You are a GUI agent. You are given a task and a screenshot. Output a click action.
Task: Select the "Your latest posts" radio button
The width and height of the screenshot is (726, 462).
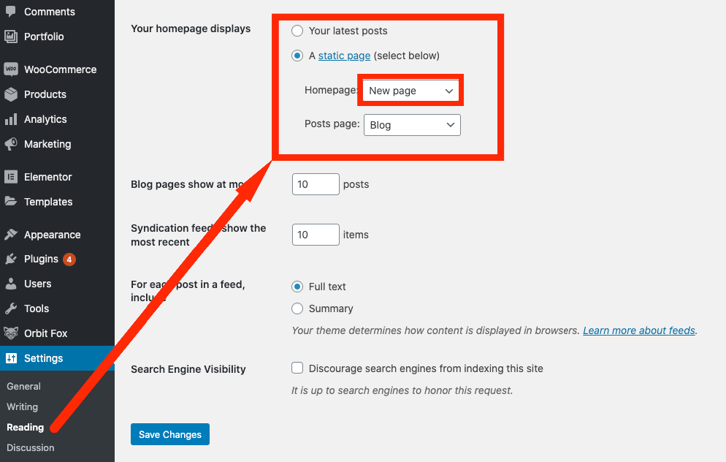coord(297,31)
